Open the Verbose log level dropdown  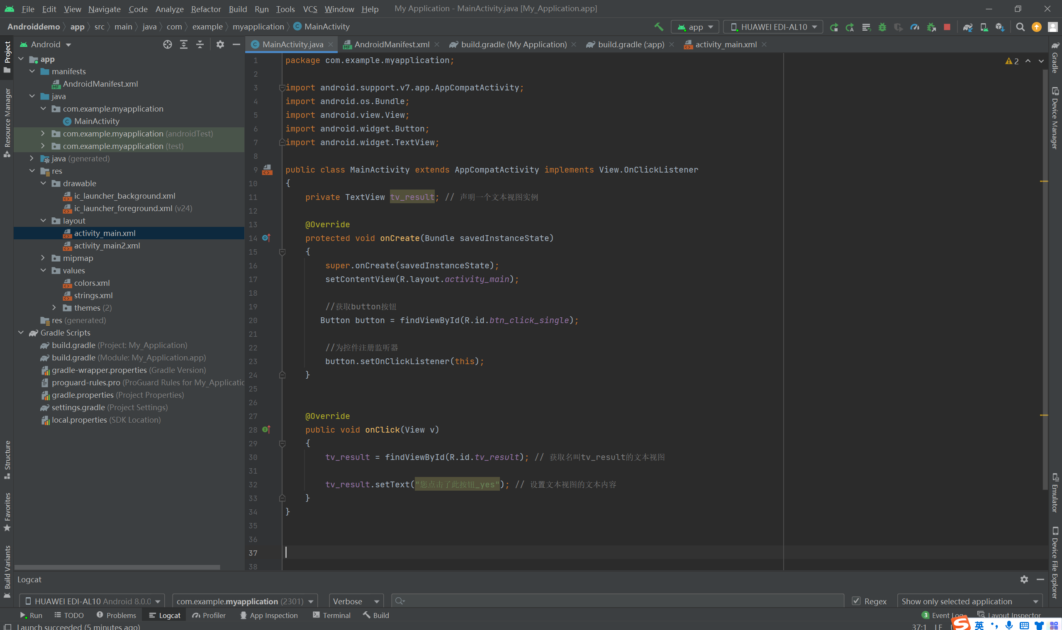[356, 601]
